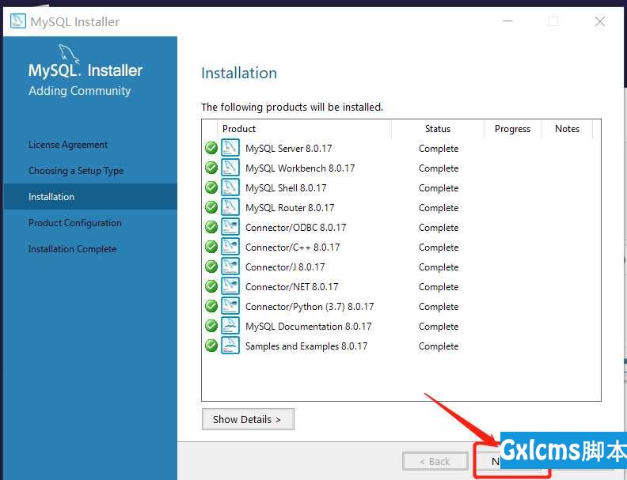627x480 pixels.
Task: Click green check next to Connector/ODBC
Action: (x=211, y=227)
